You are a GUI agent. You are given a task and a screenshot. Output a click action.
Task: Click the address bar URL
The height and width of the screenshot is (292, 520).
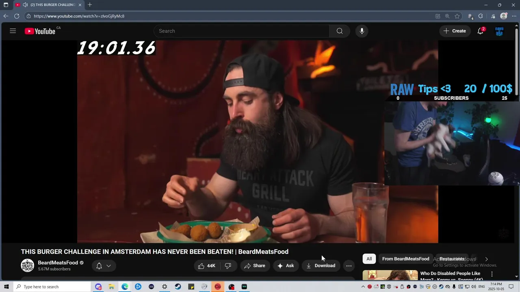click(79, 16)
